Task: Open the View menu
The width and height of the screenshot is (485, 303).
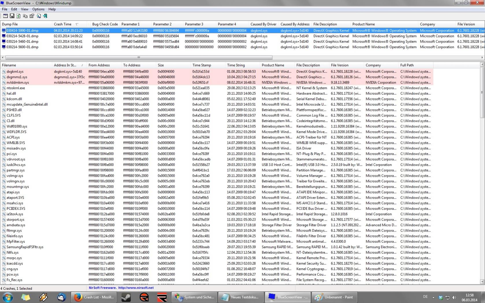Action: click(x=25, y=9)
